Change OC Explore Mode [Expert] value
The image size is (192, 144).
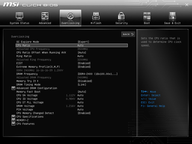coord(83,42)
